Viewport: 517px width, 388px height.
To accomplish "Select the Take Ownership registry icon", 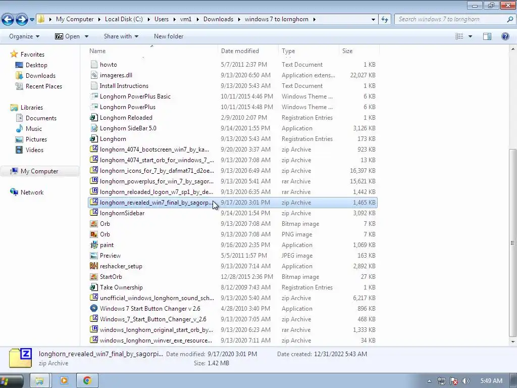I will pyautogui.click(x=94, y=287).
